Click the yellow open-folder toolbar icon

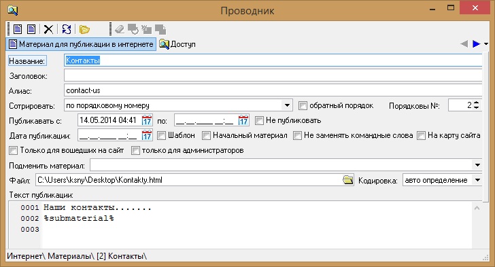pos(84,30)
